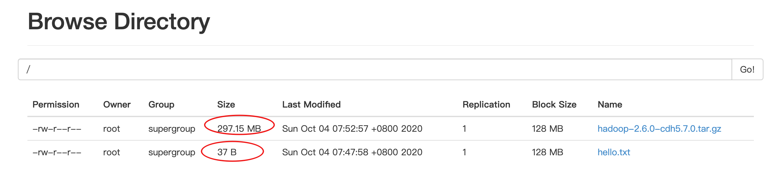Select the 297.15 MB size cell
Viewport: 780px width, 182px height.
[239, 129]
